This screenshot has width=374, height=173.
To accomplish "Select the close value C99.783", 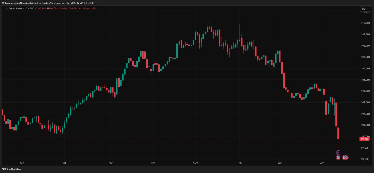I will click(74, 9).
